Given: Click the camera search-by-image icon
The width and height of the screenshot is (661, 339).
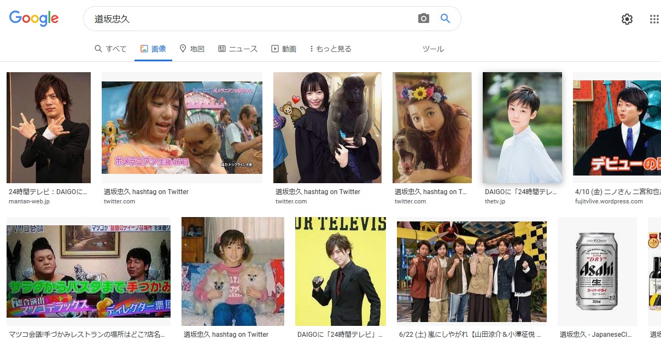Looking at the screenshot, I should pyautogui.click(x=424, y=19).
